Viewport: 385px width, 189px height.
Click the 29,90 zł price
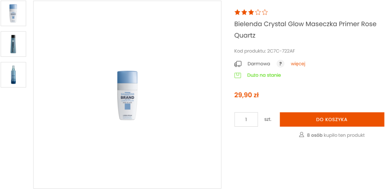point(246,95)
